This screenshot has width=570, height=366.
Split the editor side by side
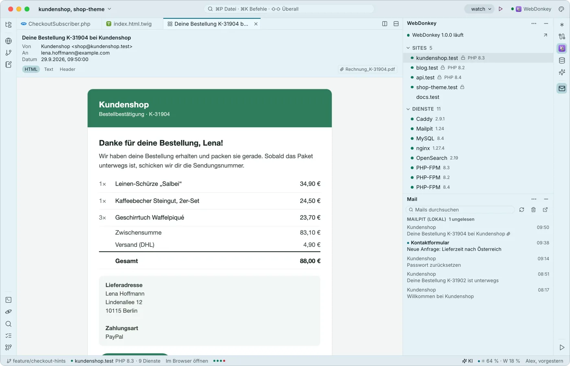(x=385, y=24)
